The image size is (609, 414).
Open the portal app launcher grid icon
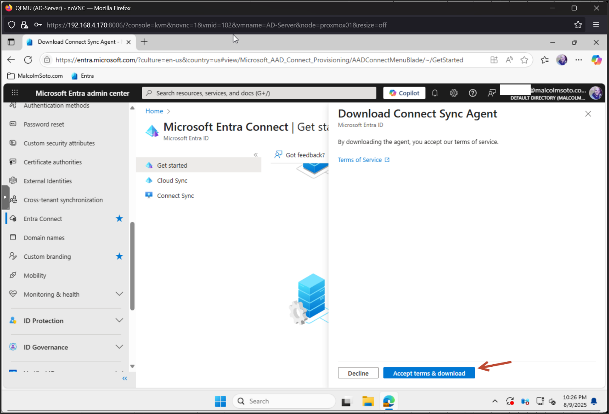click(15, 93)
